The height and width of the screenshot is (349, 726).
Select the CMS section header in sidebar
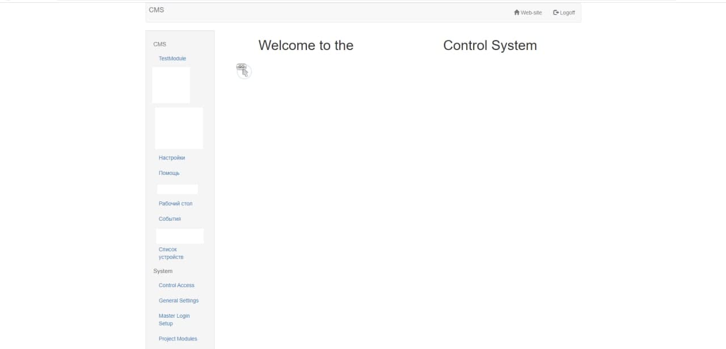[x=160, y=44]
